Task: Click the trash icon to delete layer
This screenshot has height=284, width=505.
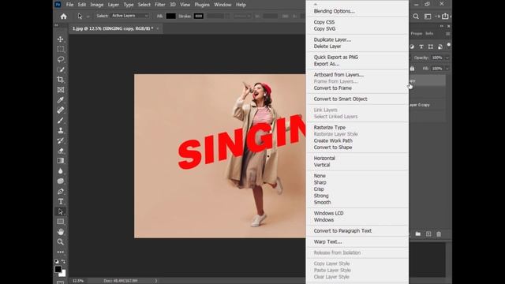Action: click(439, 234)
